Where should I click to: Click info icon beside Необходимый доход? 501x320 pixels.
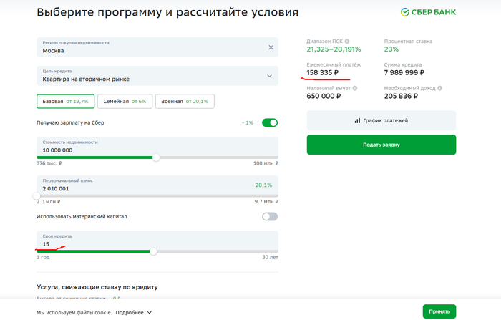439,88
